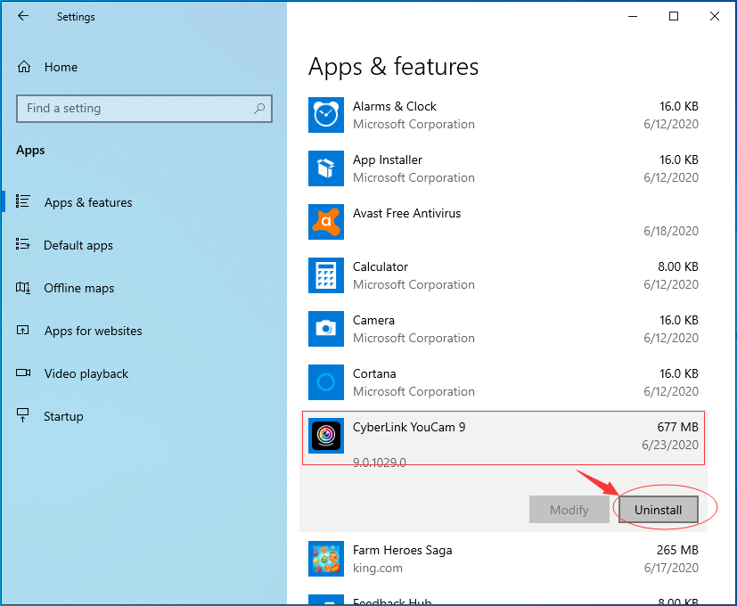Click the 265 MB size value
The height and width of the screenshot is (606, 737).
tap(677, 550)
